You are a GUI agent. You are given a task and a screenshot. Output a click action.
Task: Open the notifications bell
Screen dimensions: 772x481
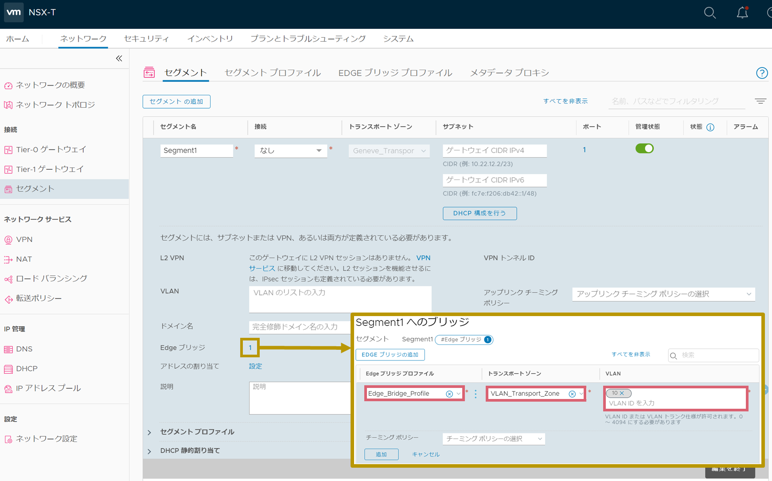(742, 13)
